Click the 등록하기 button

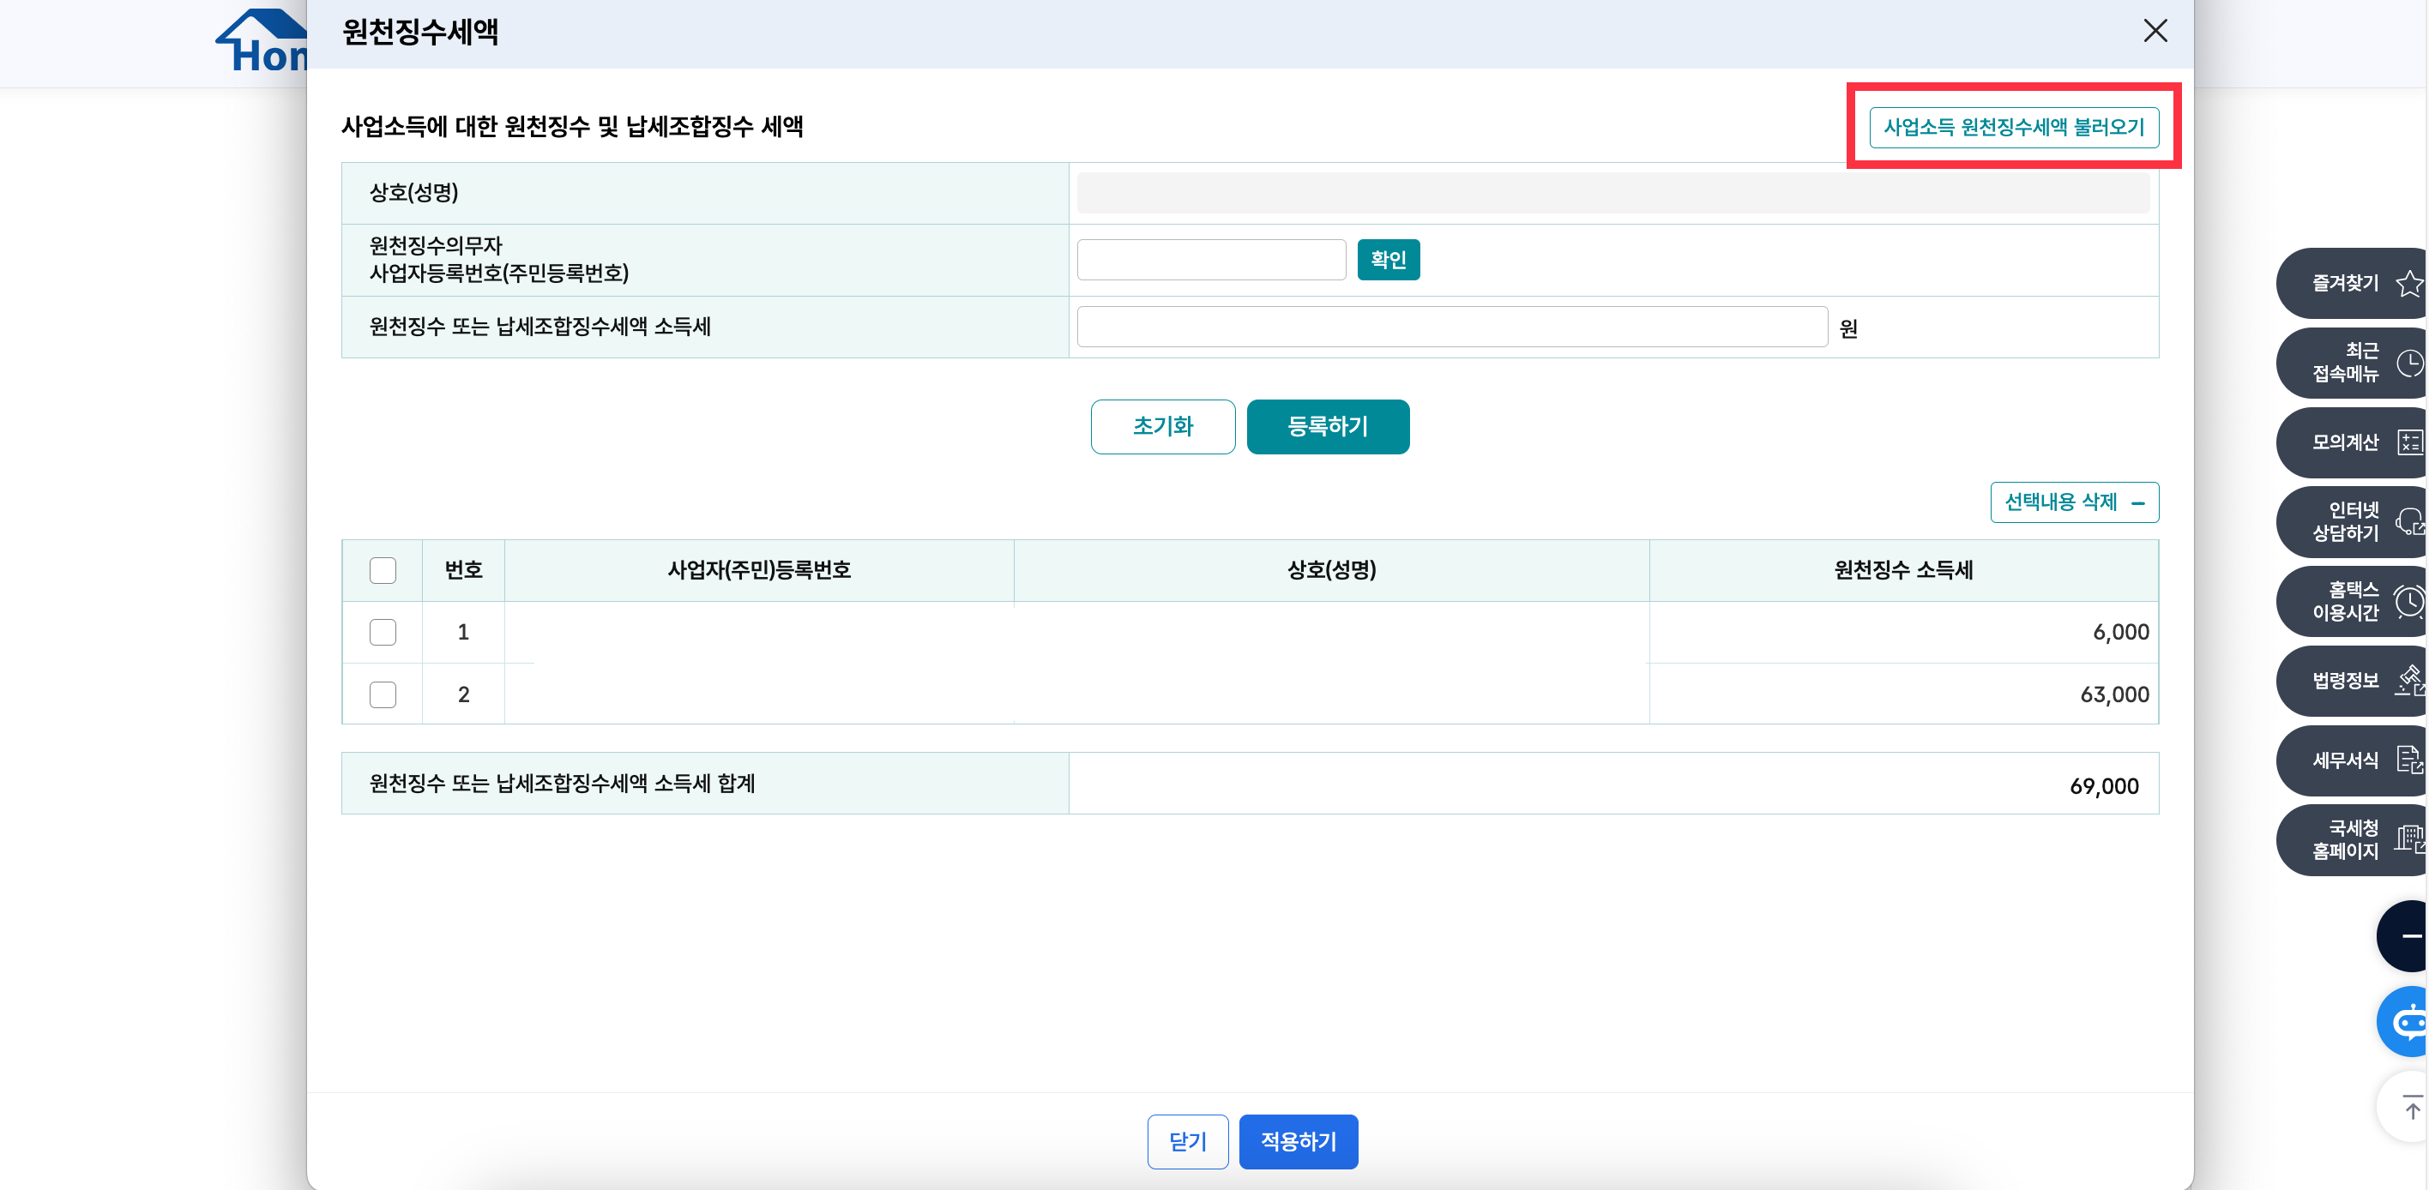pos(1328,427)
